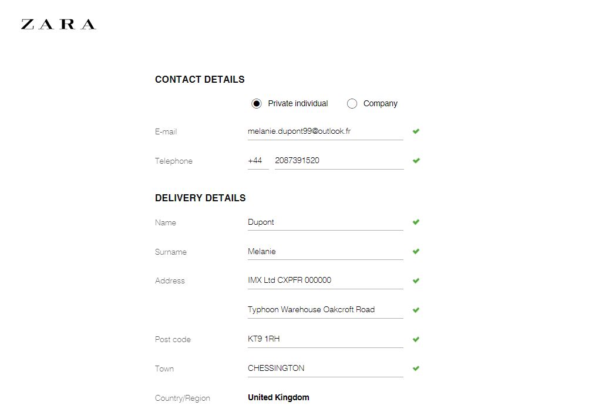
Task: Click the green checkmark beside Post code
Action: coord(416,339)
